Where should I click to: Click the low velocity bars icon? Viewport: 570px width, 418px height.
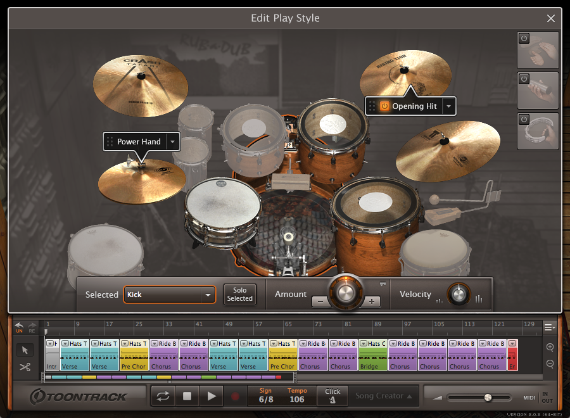(x=439, y=301)
